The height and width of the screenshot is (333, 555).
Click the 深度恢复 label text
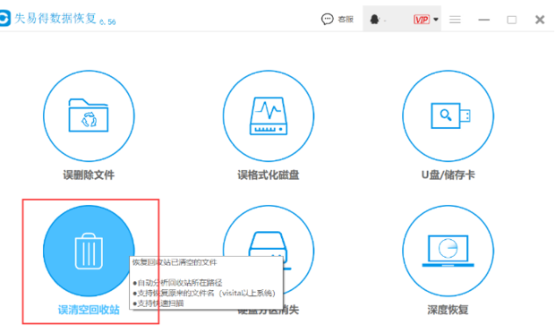(448, 310)
